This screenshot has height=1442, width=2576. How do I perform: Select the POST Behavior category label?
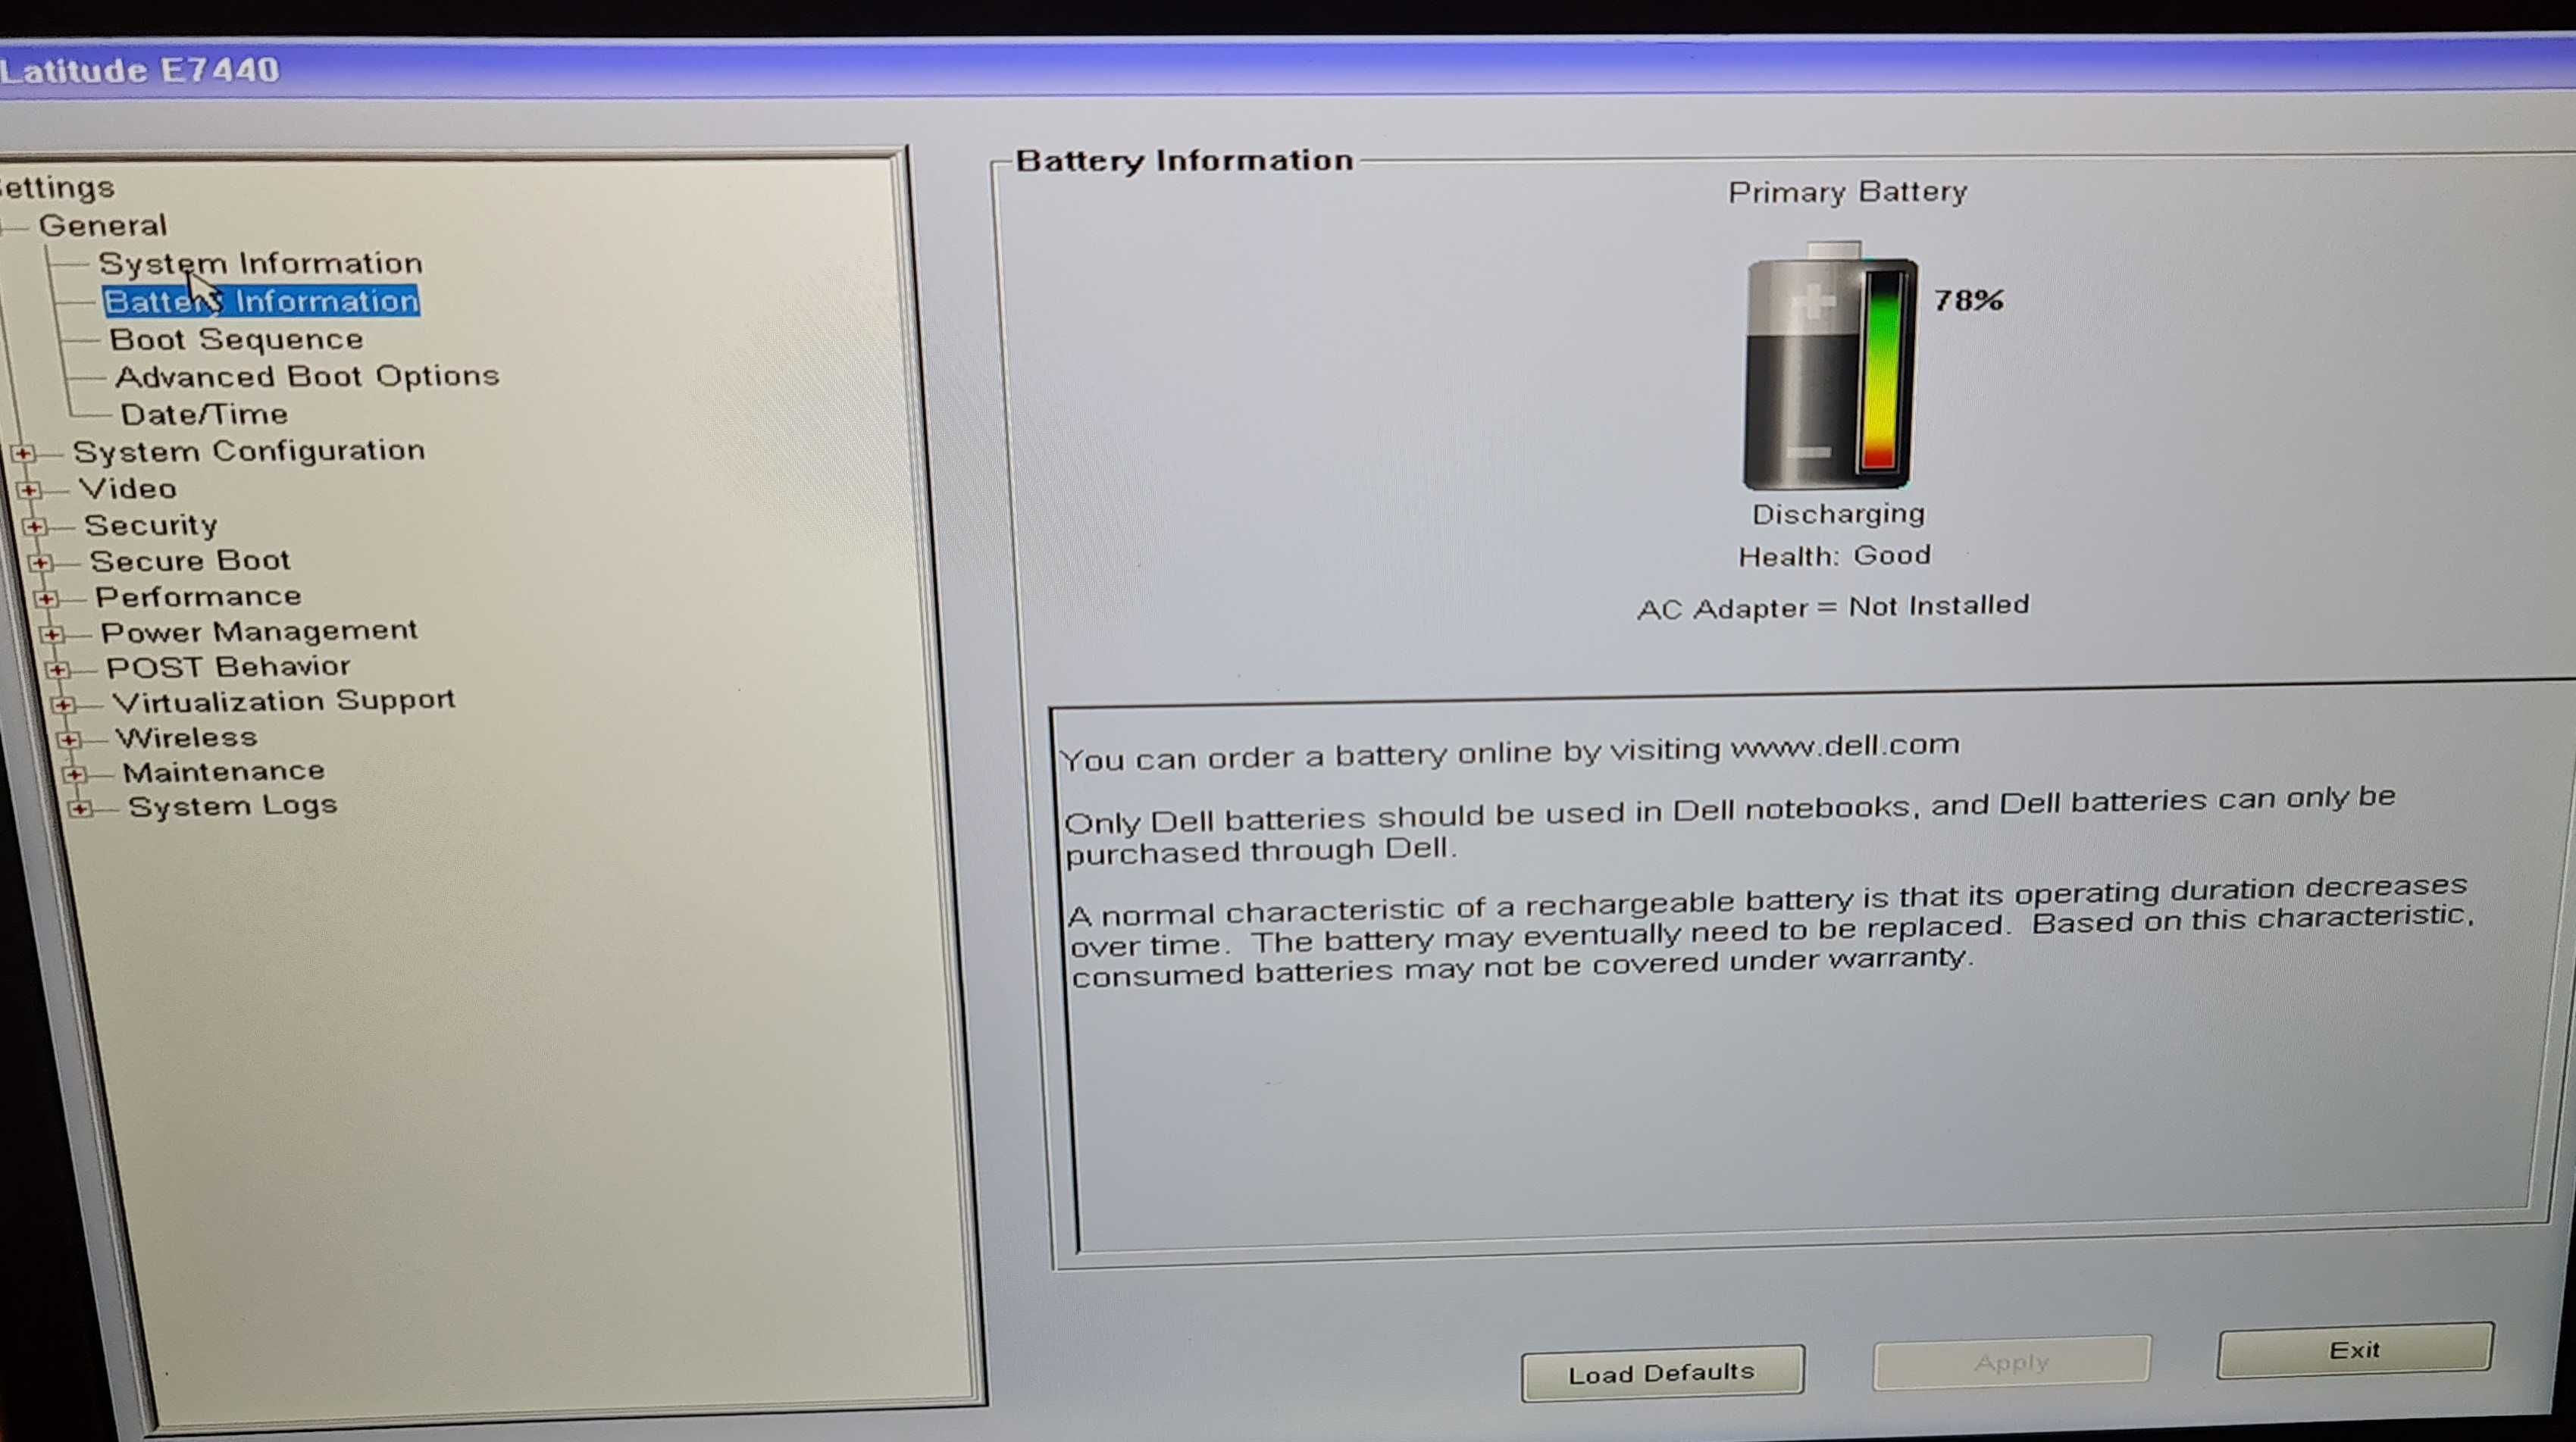click(x=228, y=667)
